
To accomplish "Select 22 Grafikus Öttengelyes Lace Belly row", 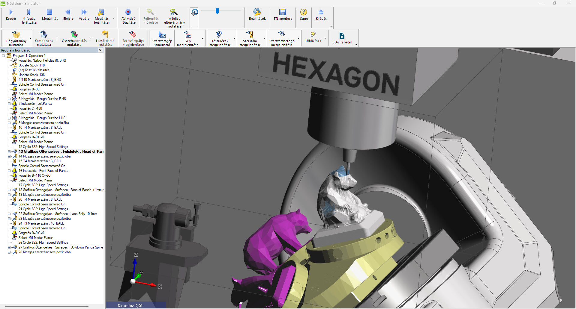I will pos(58,214).
